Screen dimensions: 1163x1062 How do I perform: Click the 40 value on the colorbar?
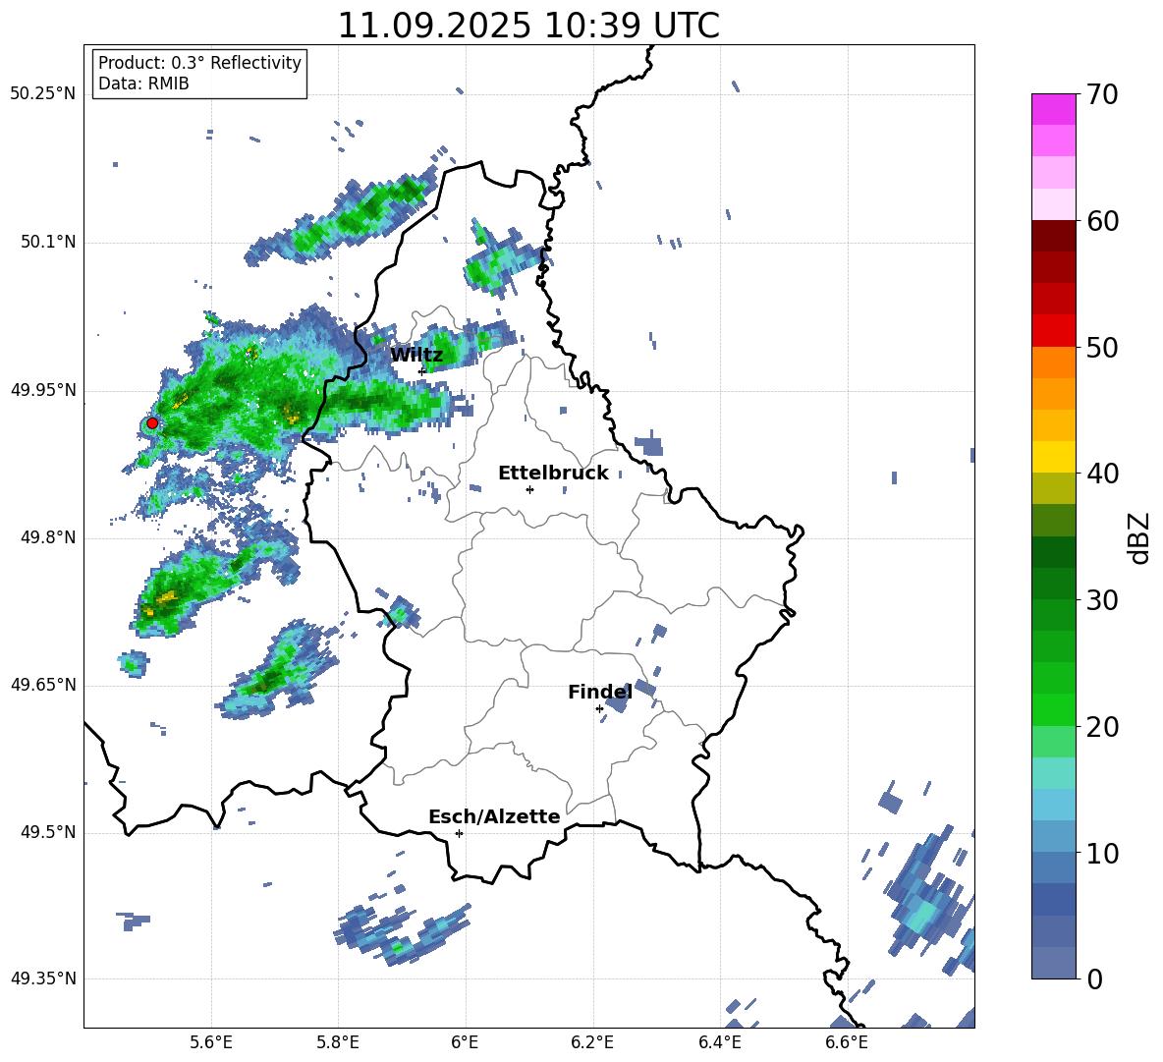point(1101,474)
